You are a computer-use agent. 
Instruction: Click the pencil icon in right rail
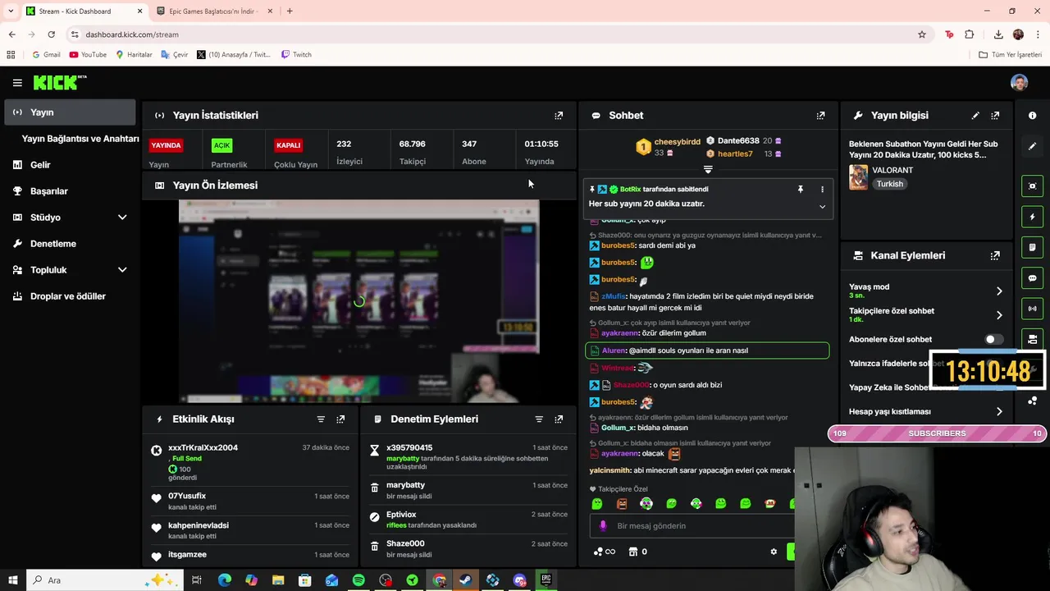[x=1032, y=146]
